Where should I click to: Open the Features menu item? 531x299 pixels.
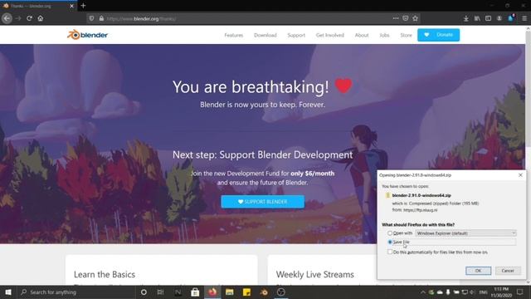tap(234, 35)
